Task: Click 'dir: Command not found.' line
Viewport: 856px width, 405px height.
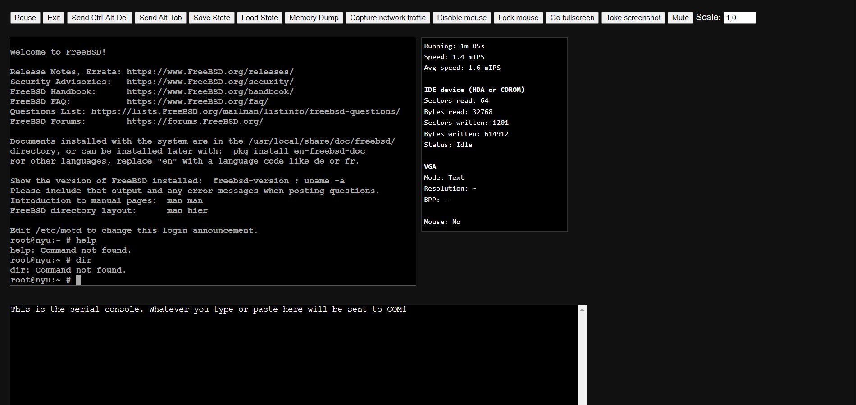Action: 68,270
